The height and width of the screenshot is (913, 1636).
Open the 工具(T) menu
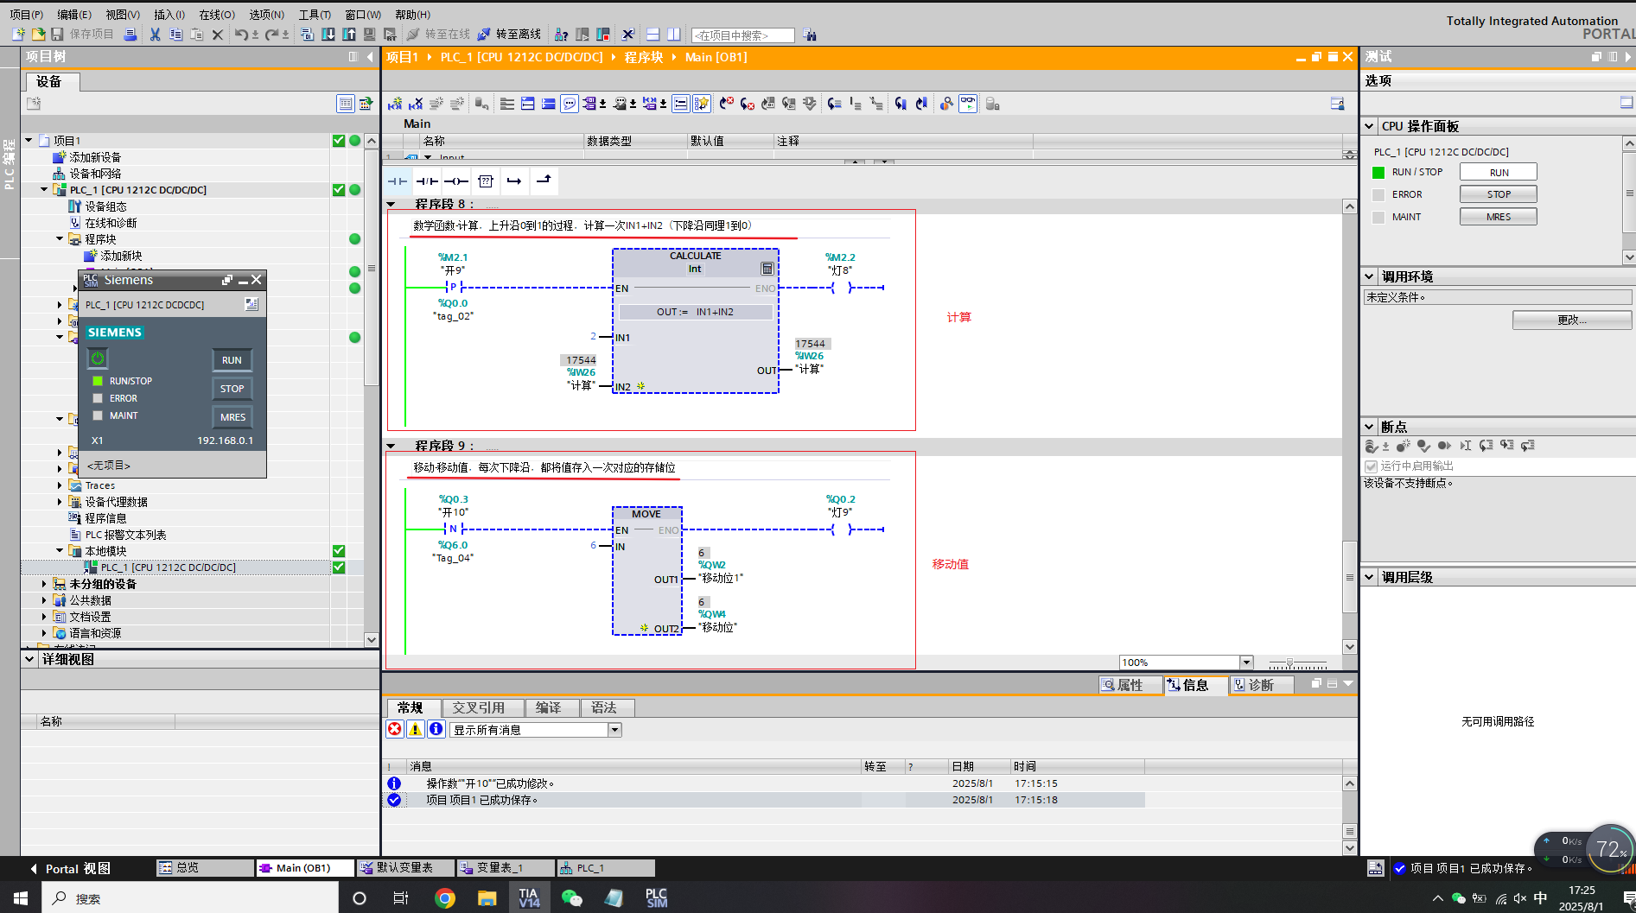click(315, 15)
